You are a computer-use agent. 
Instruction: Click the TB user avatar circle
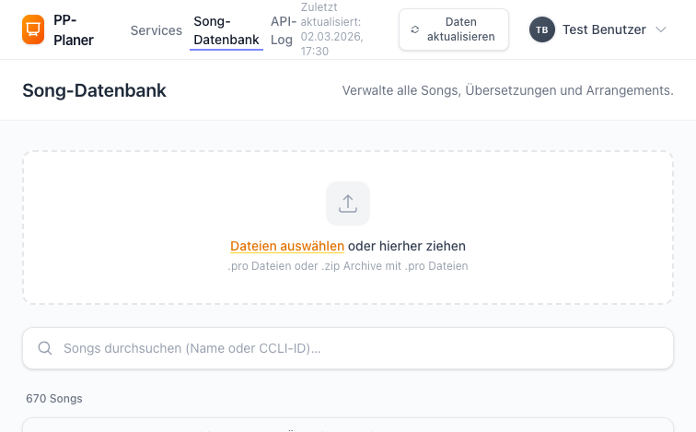[542, 29]
